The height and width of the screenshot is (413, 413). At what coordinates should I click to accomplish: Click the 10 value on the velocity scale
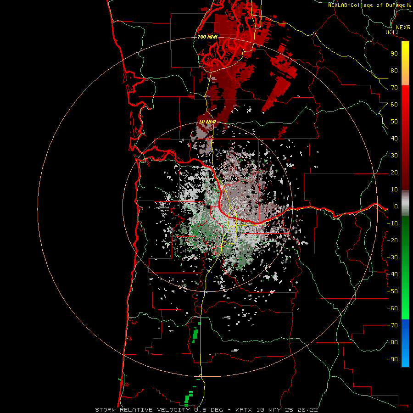coord(394,190)
